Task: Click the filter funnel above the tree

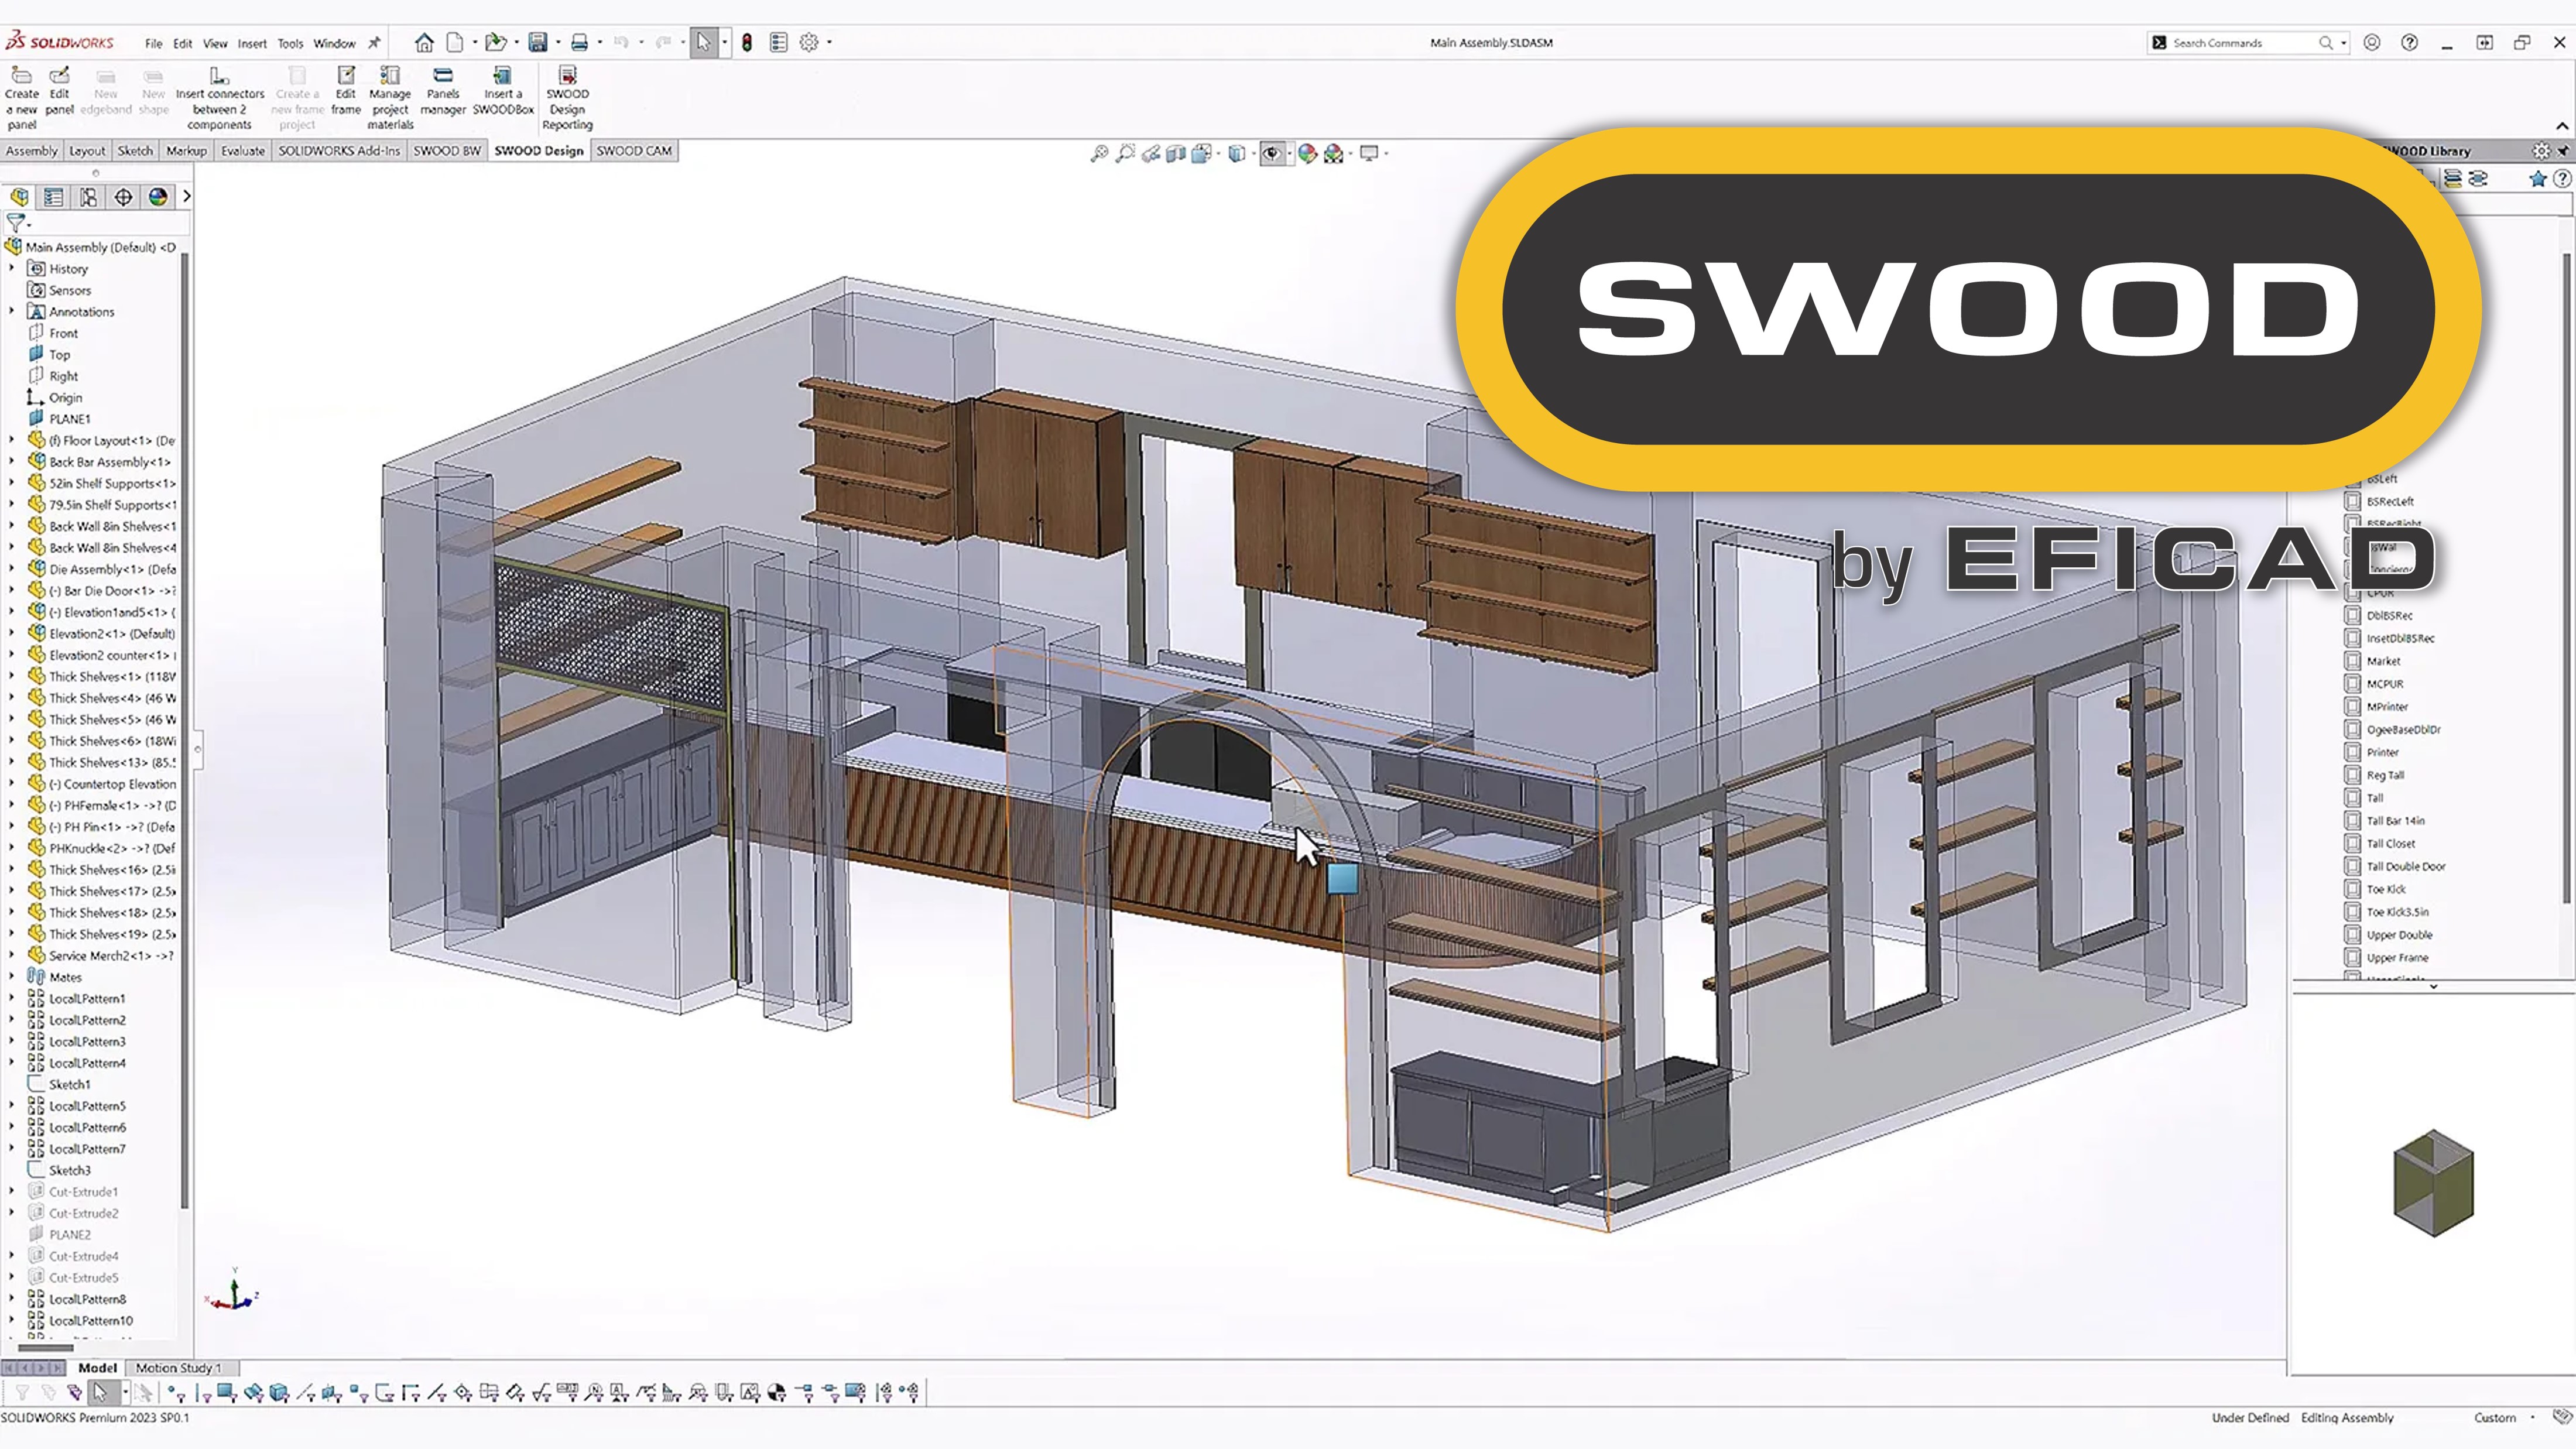Action: (x=16, y=223)
